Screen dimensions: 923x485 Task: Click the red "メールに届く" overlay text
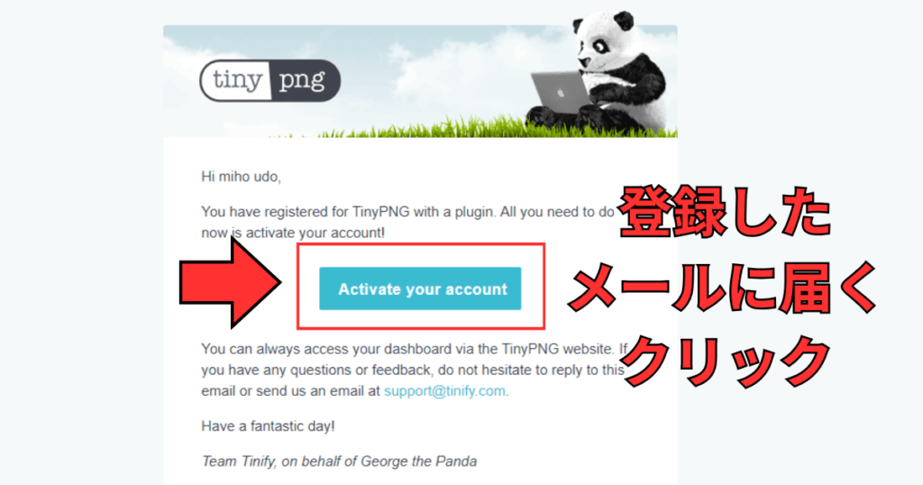click(x=724, y=288)
